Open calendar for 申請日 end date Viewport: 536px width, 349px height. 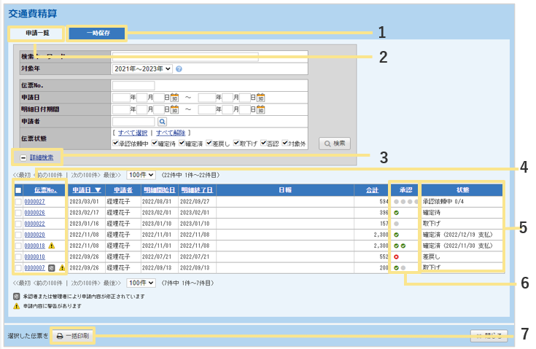coord(261,98)
